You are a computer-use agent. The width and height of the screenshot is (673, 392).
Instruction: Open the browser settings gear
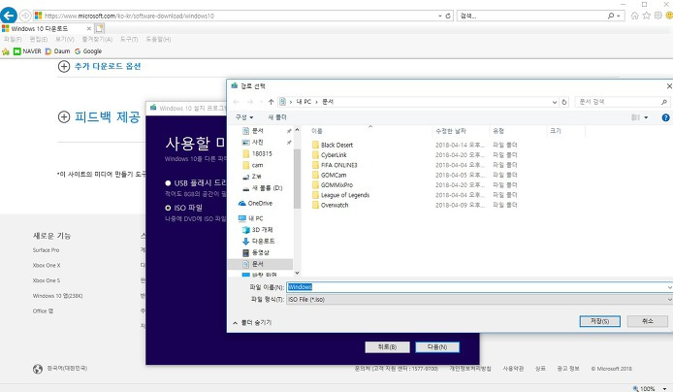point(658,16)
